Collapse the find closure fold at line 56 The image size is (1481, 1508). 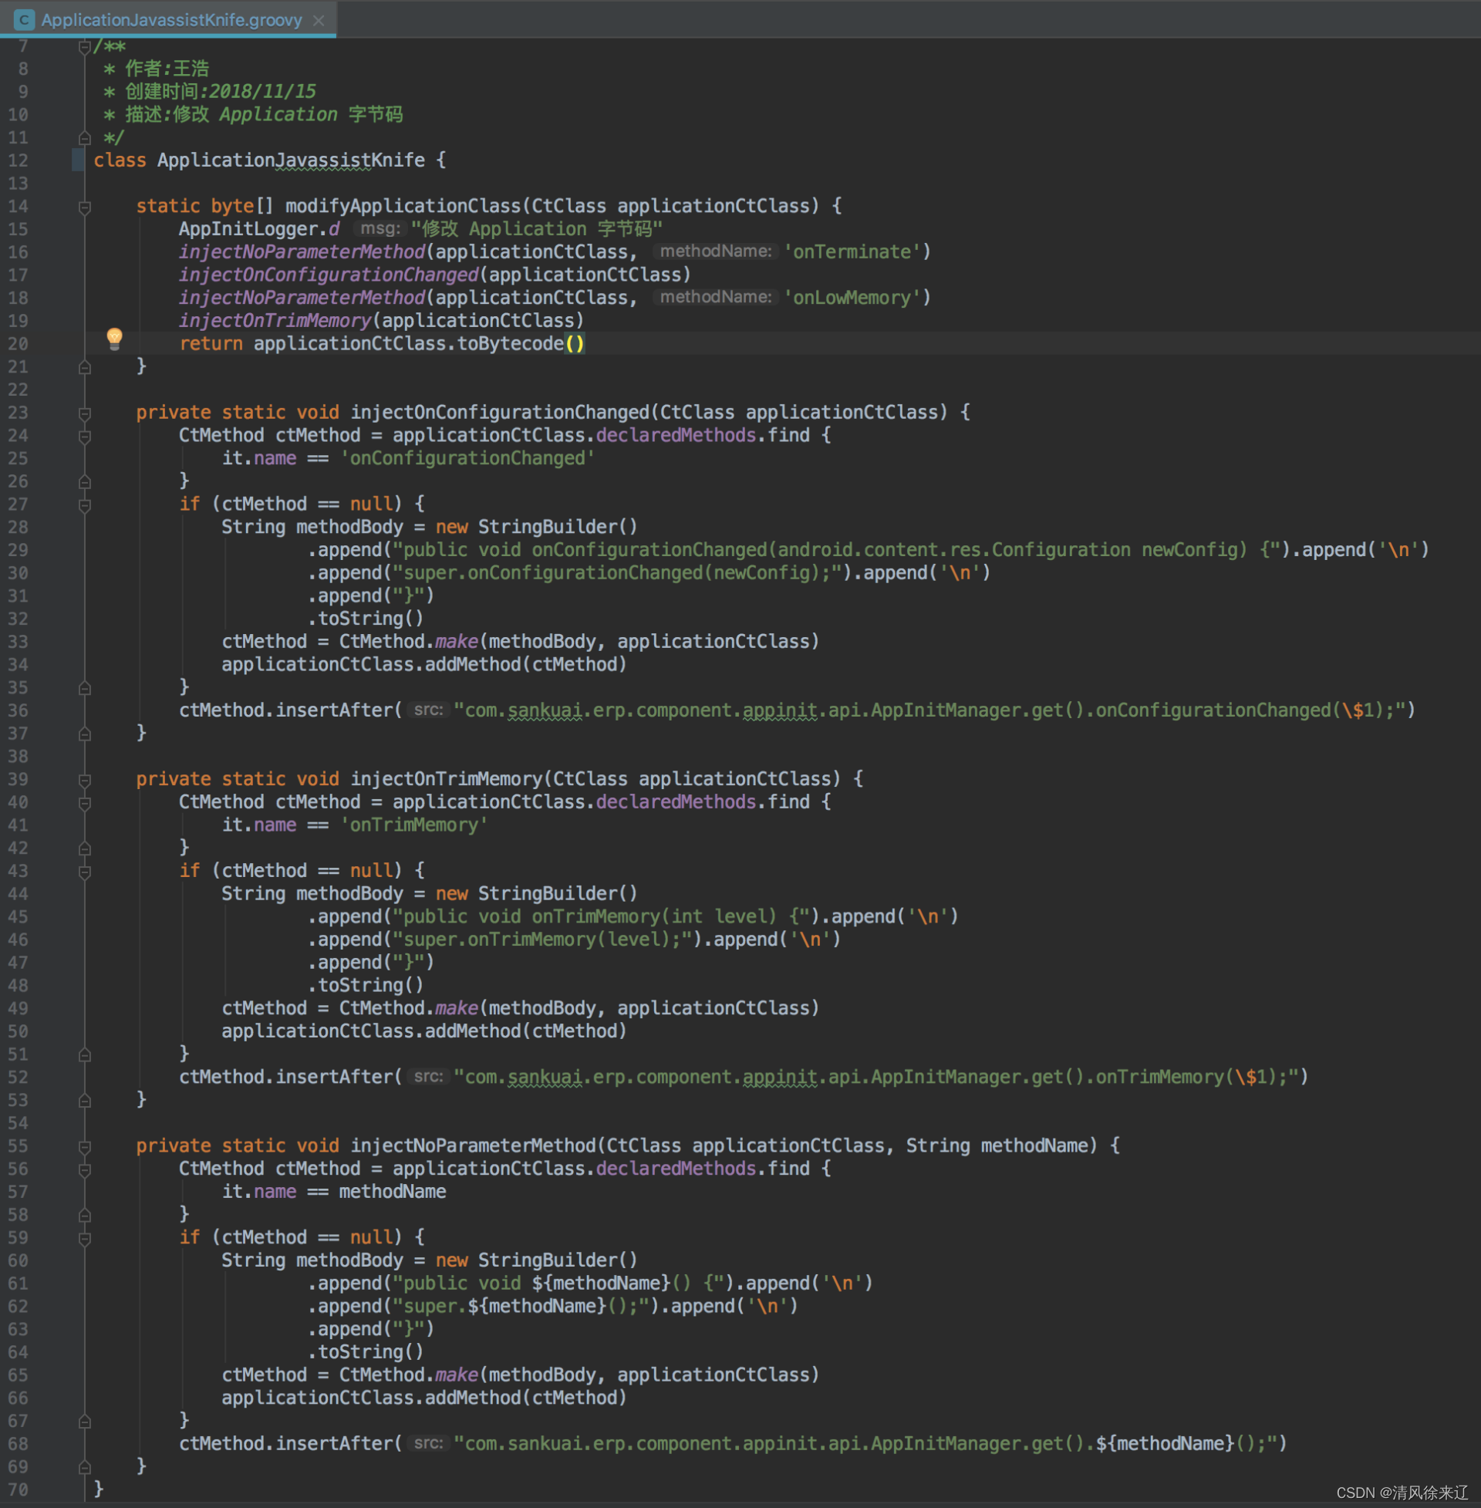(x=85, y=1169)
